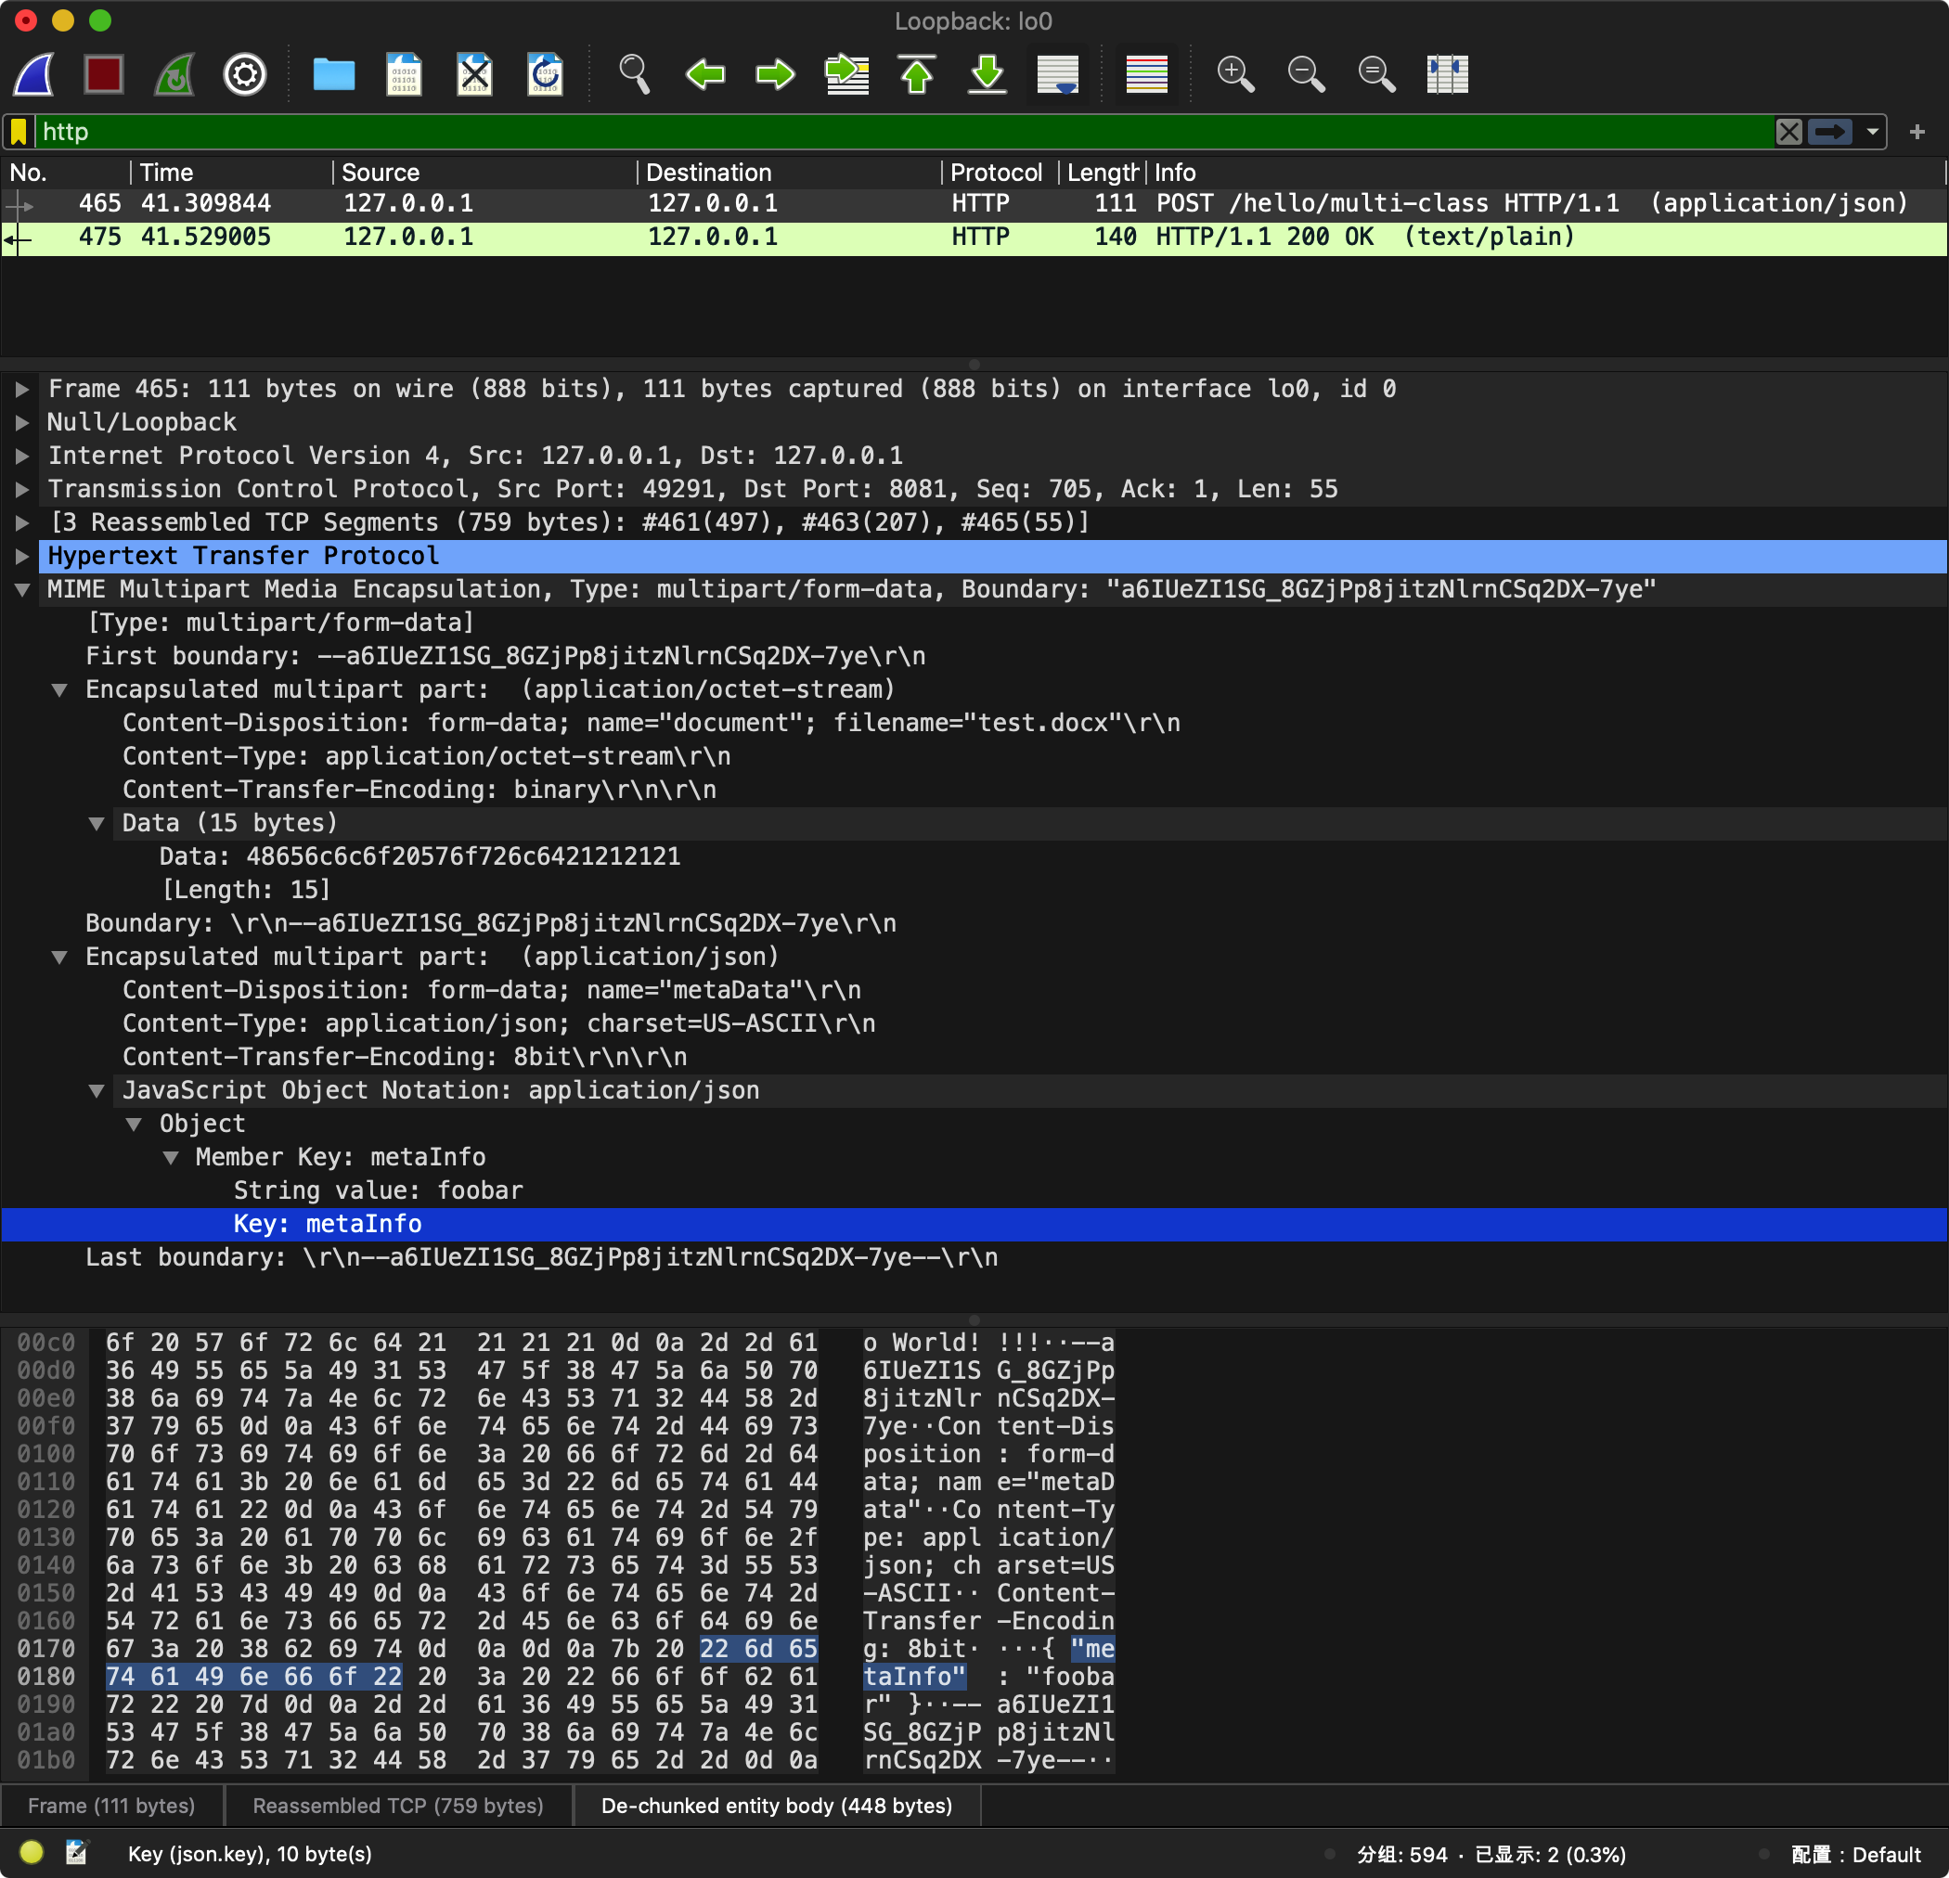
Task: Toggle packet colorization rules icon
Action: (1145, 74)
